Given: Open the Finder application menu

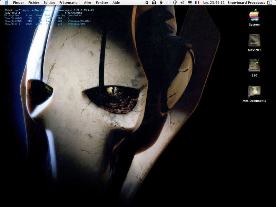Looking at the screenshot, I should tap(19, 3).
